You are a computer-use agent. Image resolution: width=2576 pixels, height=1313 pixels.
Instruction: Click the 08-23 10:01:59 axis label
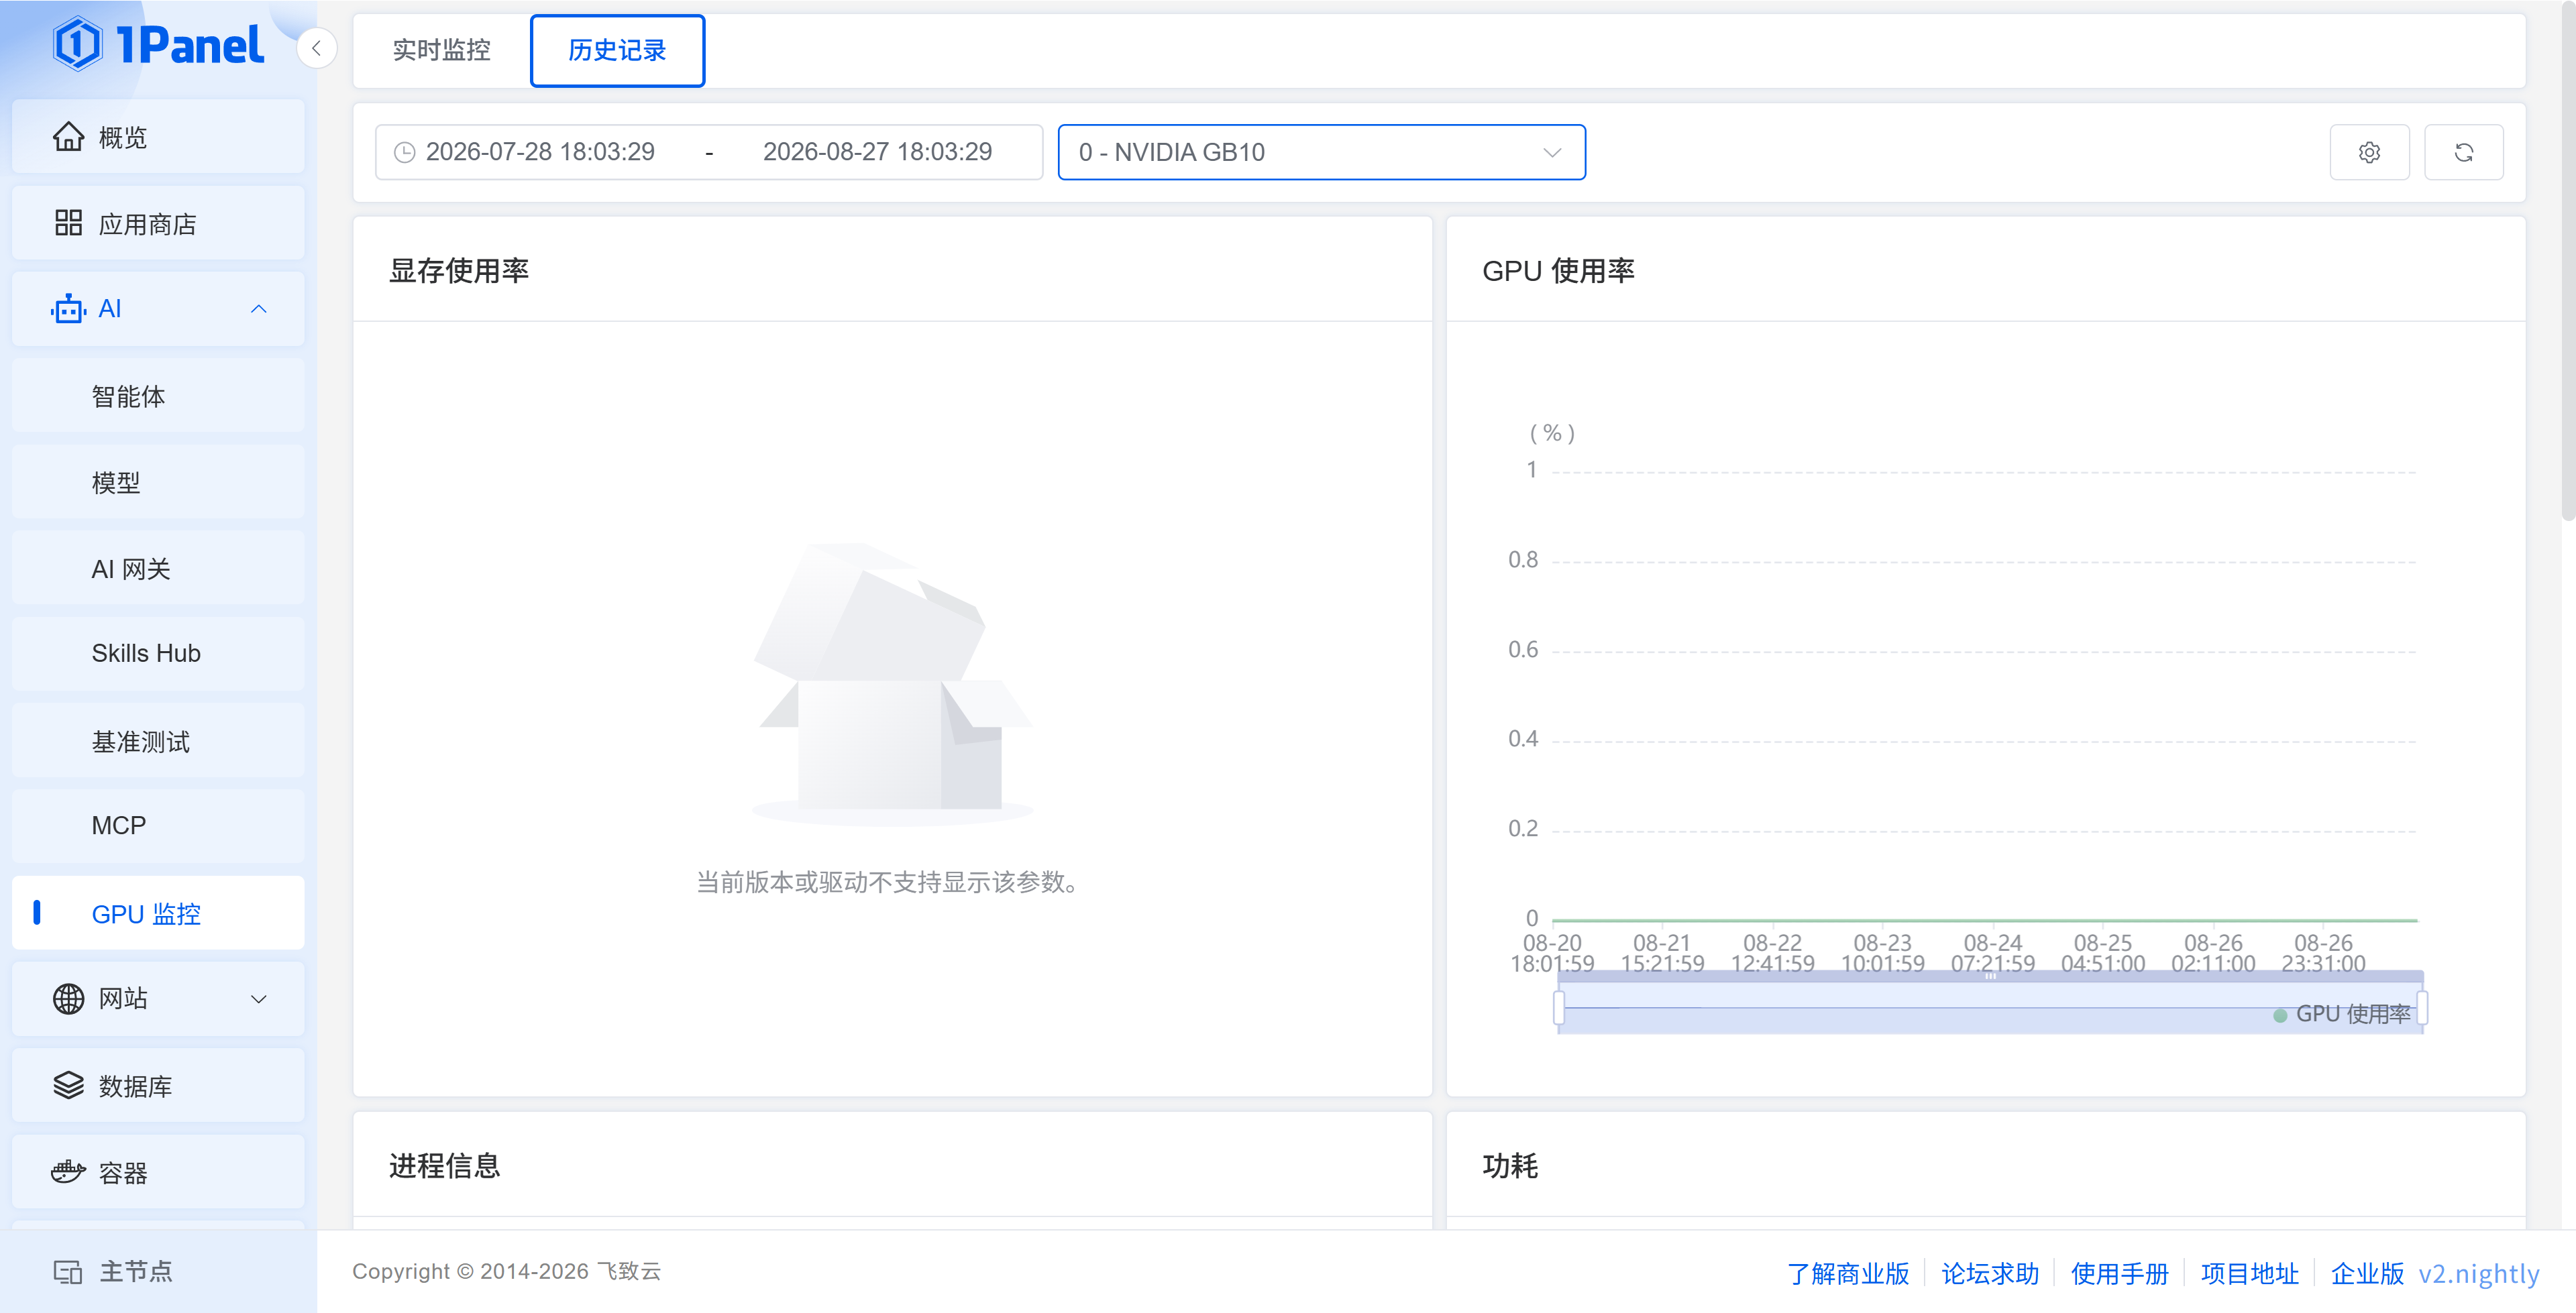click(1882, 953)
